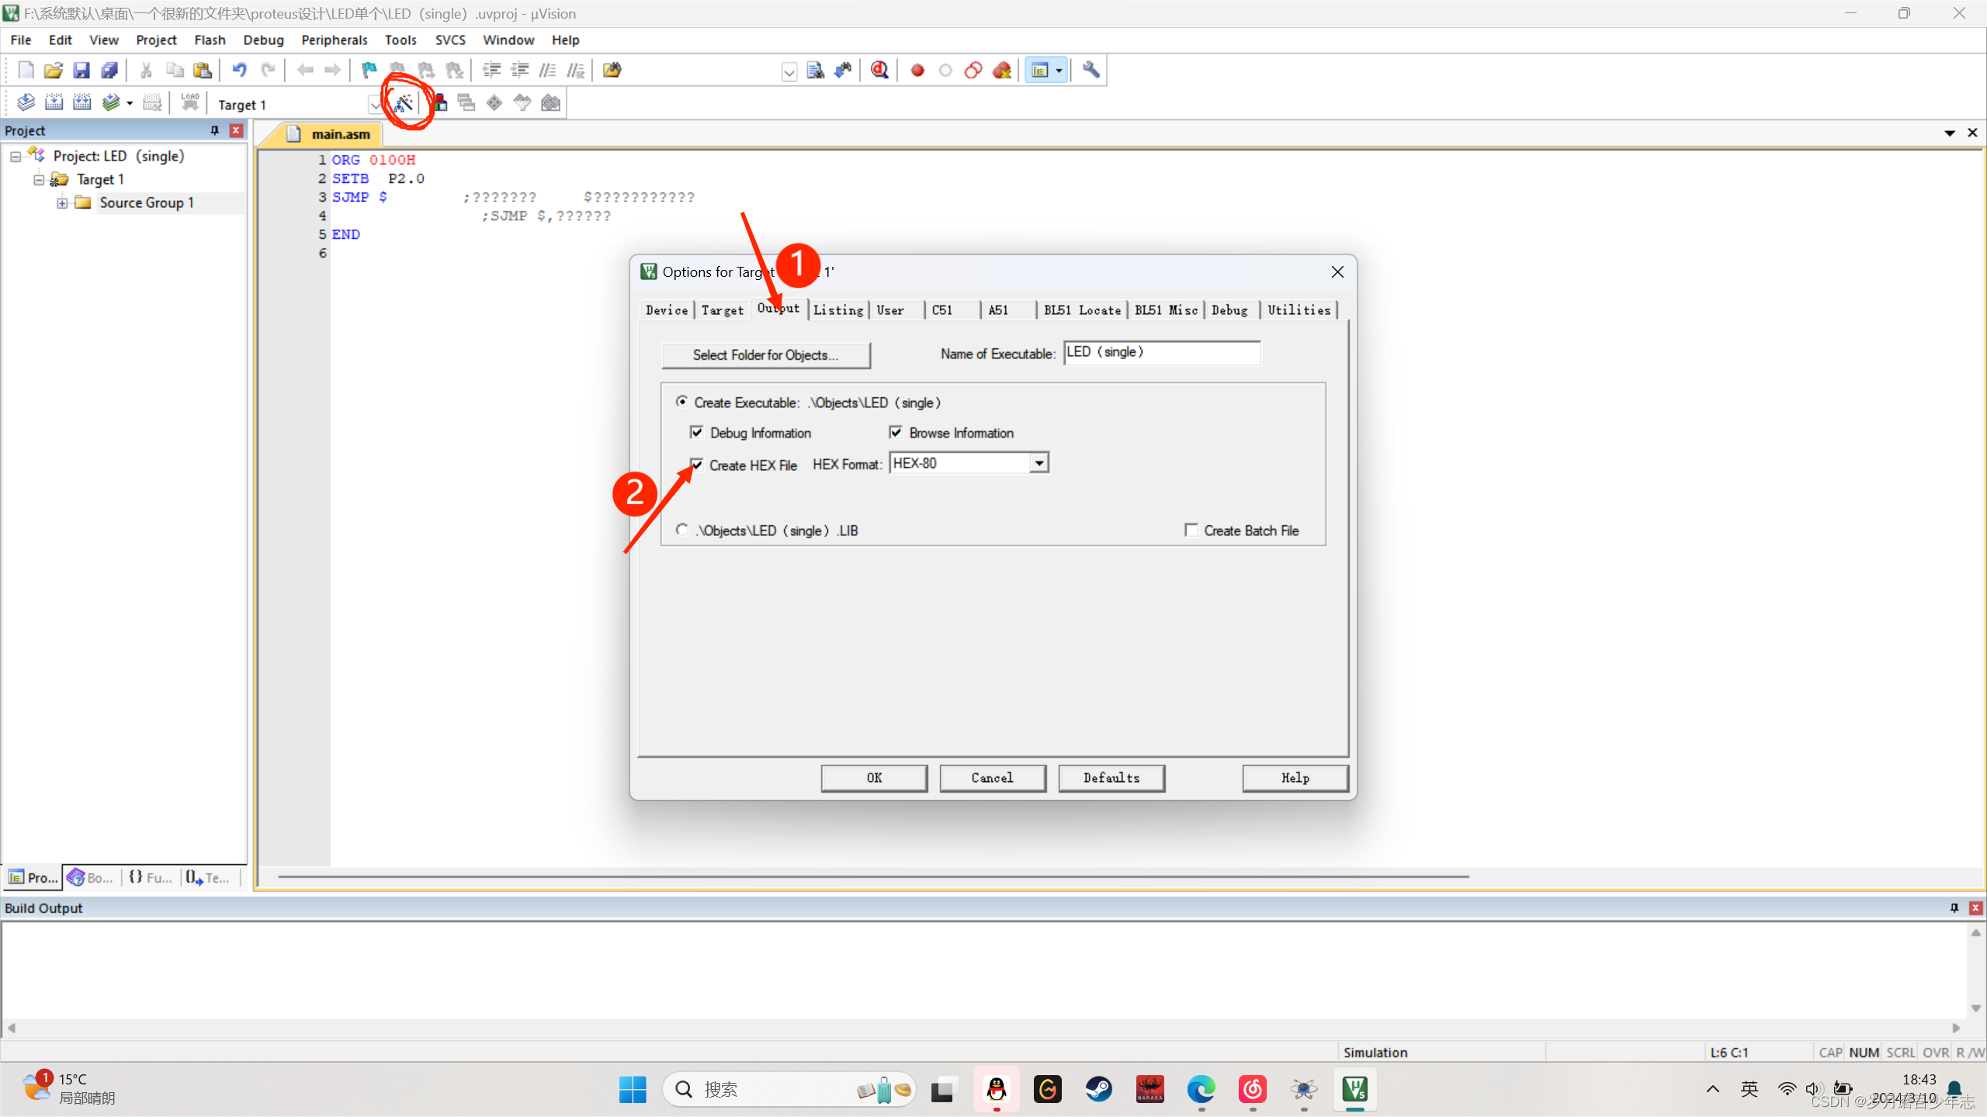
Task: Open the editor tab list dropdown arrow
Action: click(x=1950, y=133)
